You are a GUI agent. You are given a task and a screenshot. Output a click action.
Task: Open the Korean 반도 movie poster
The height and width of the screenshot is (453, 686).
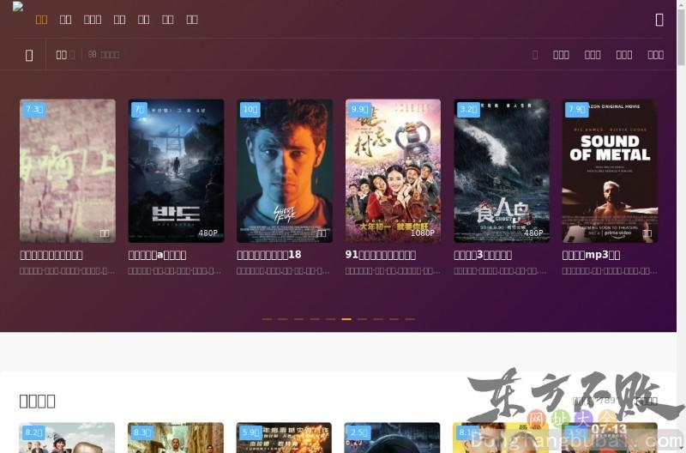click(176, 171)
